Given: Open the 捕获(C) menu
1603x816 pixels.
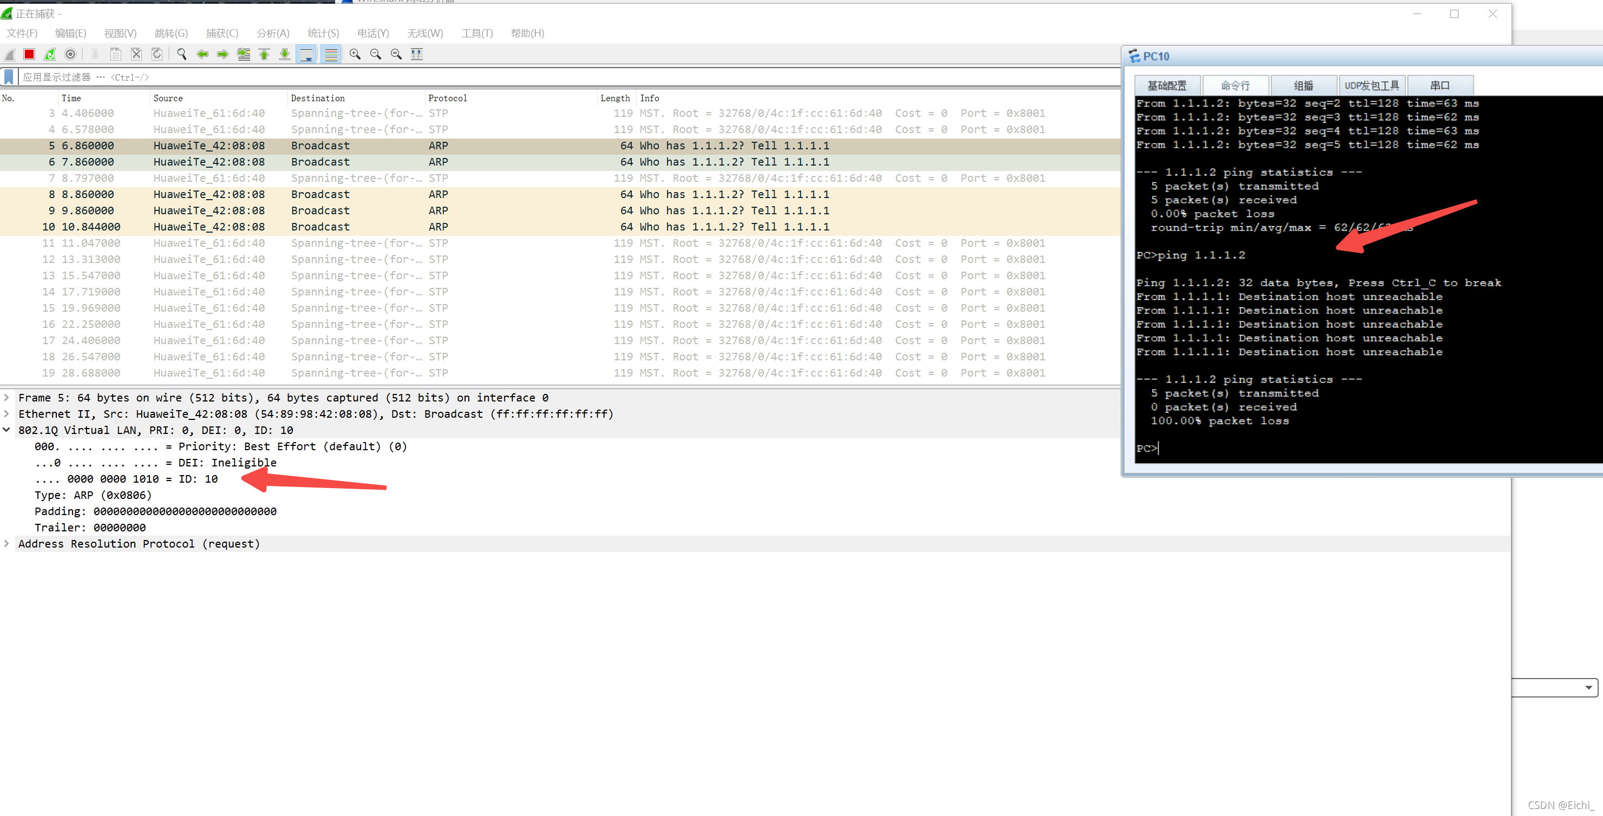Looking at the screenshot, I should click(x=222, y=33).
